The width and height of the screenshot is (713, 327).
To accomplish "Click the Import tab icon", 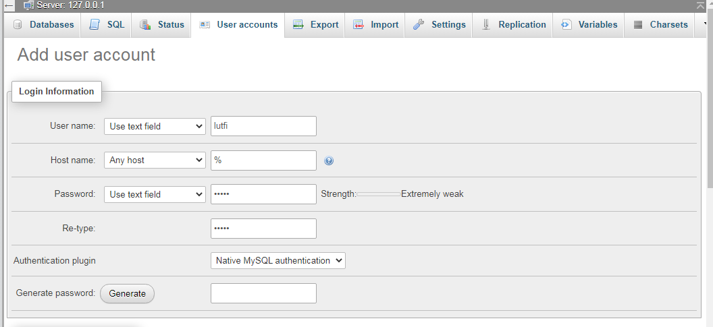I will [359, 24].
